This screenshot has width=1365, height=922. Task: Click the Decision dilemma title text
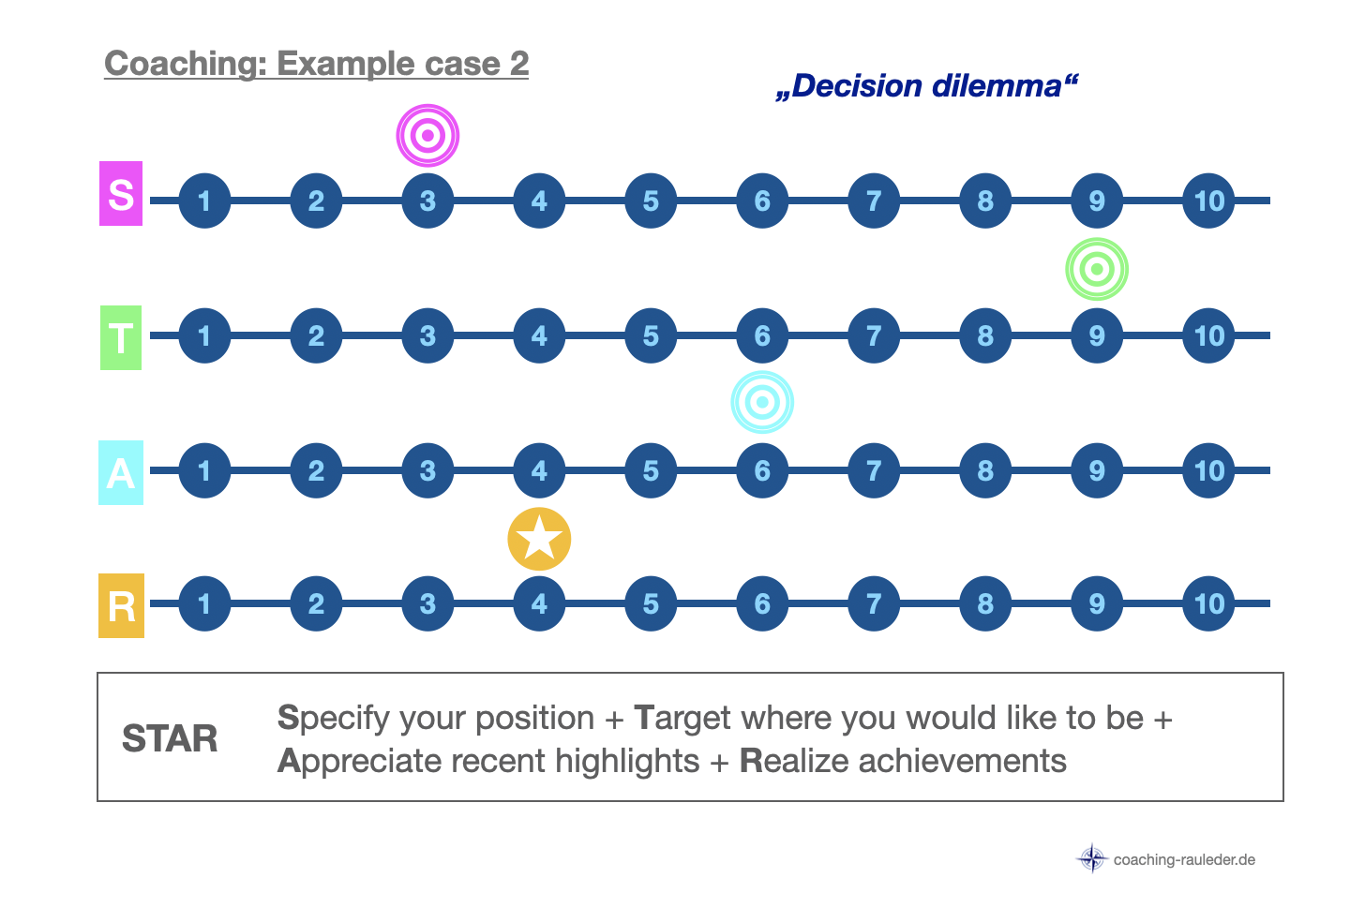[x=928, y=86]
